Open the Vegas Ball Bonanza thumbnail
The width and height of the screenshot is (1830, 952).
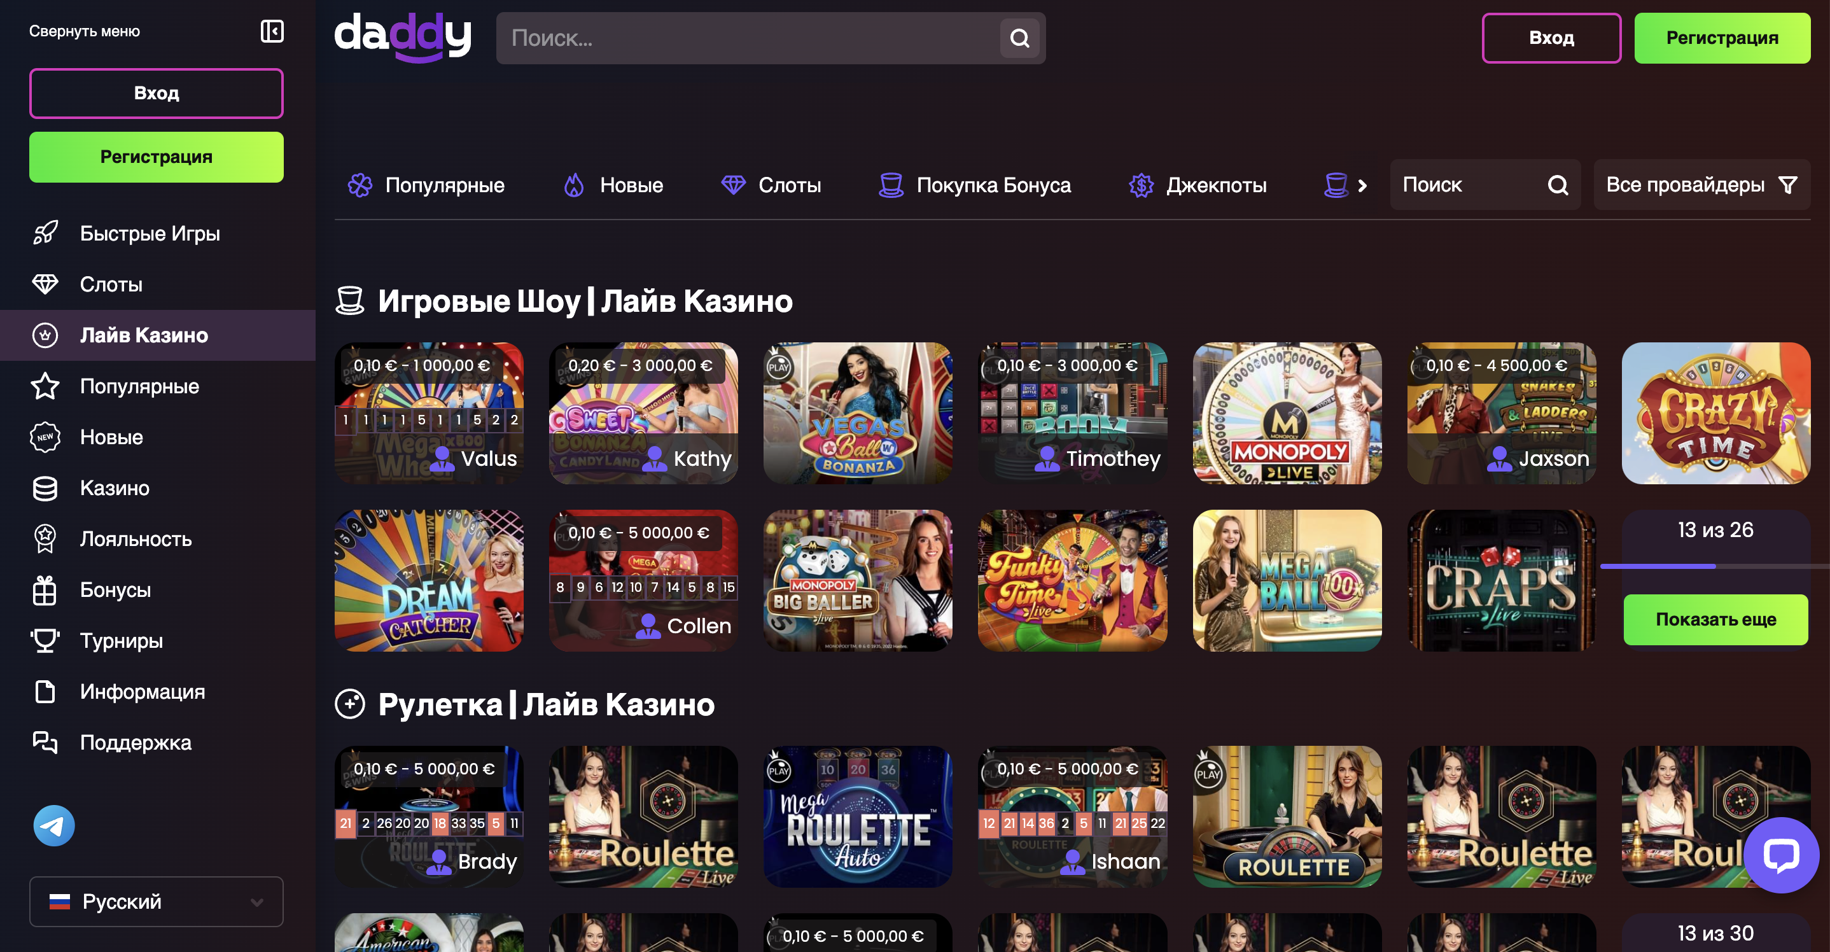(858, 414)
